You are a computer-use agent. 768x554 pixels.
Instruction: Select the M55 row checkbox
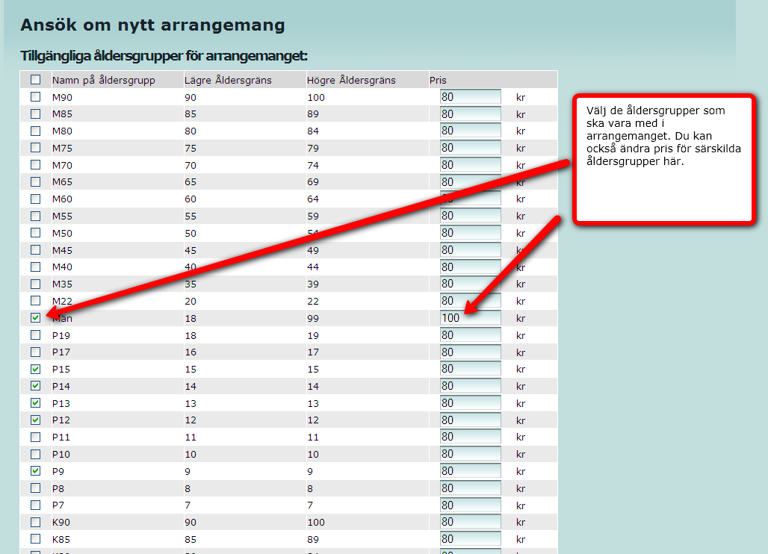click(x=35, y=216)
